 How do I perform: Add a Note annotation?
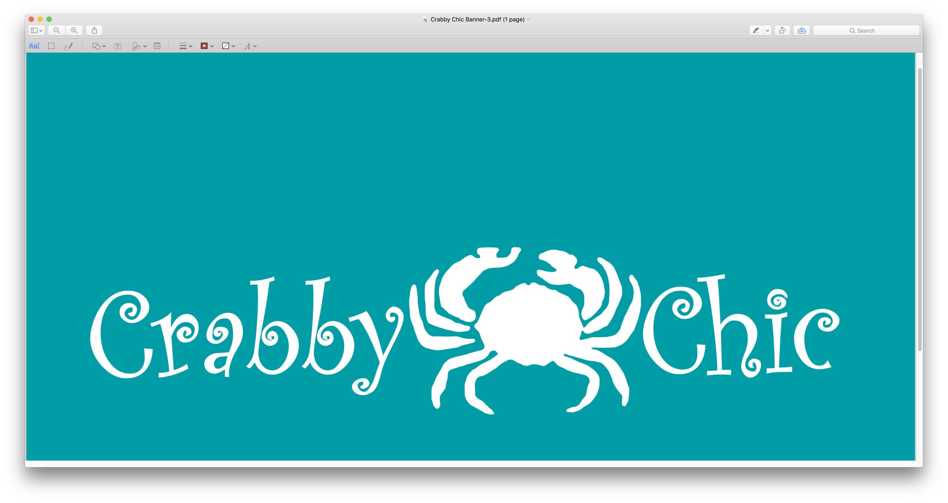pyautogui.click(x=157, y=46)
